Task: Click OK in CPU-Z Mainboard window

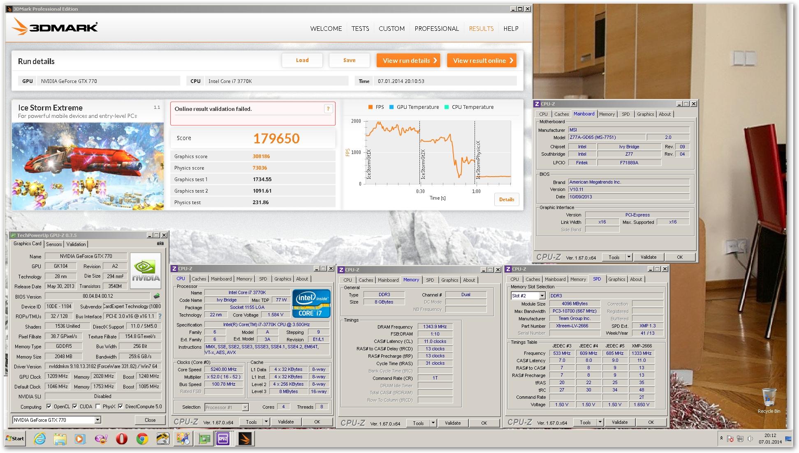Action: (x=680, y=257)
